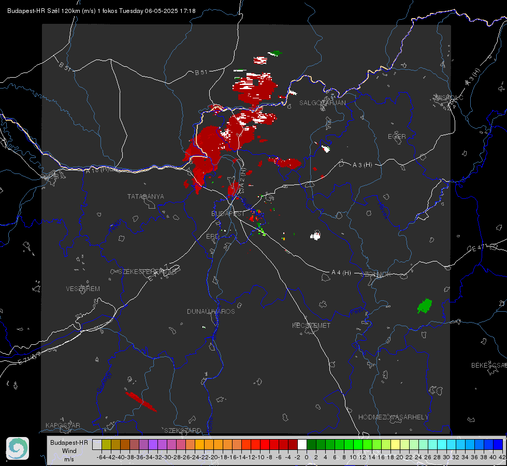Click the red streak echo near Somogy

pyautogui.click(x=141, y=401)
